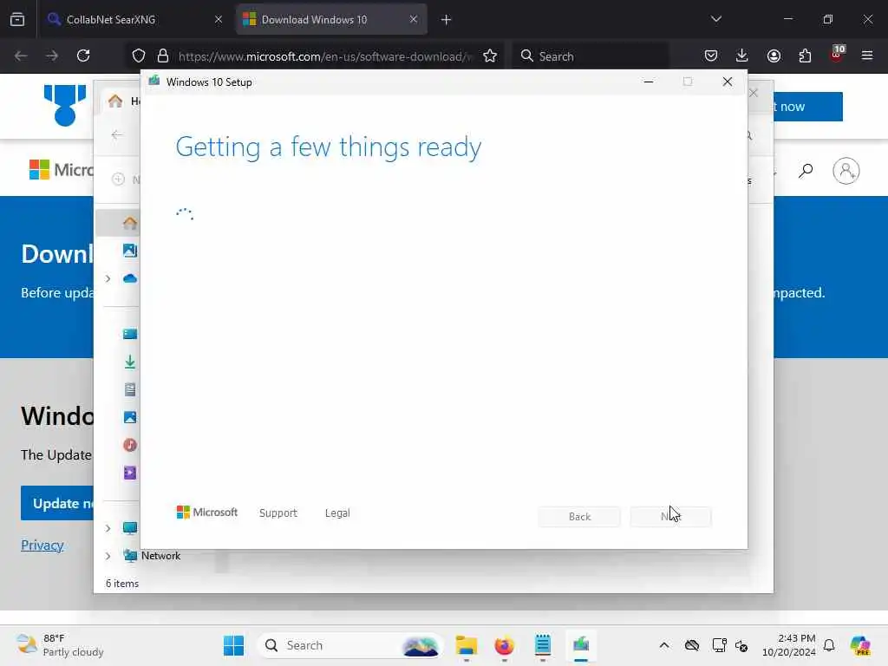Open Downloads folder in File Explorer sidebar
This screenshot has height=666, width=888.
click(130, 362)
